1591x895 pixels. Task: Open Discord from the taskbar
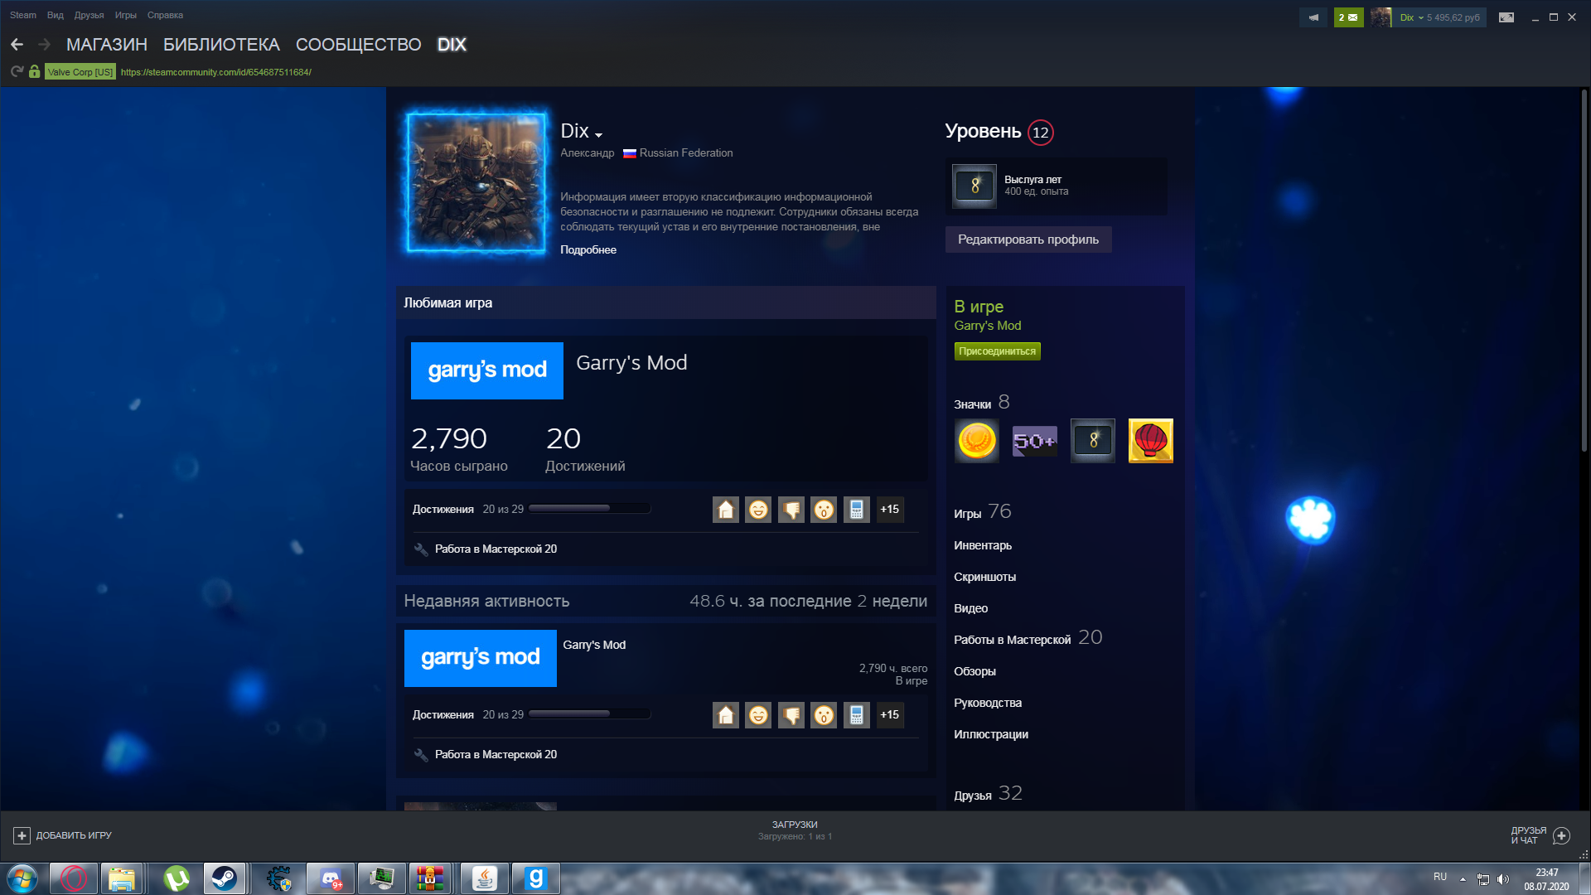coord(331,878)
